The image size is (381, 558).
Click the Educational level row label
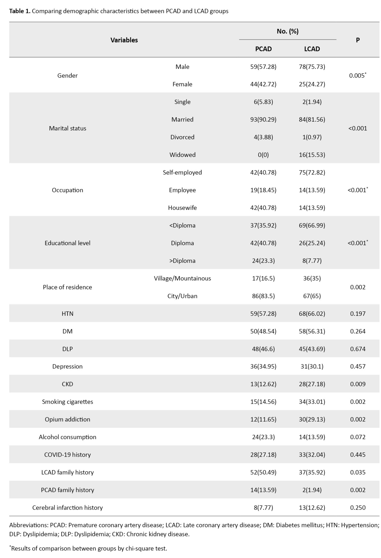tap(67, 243)
